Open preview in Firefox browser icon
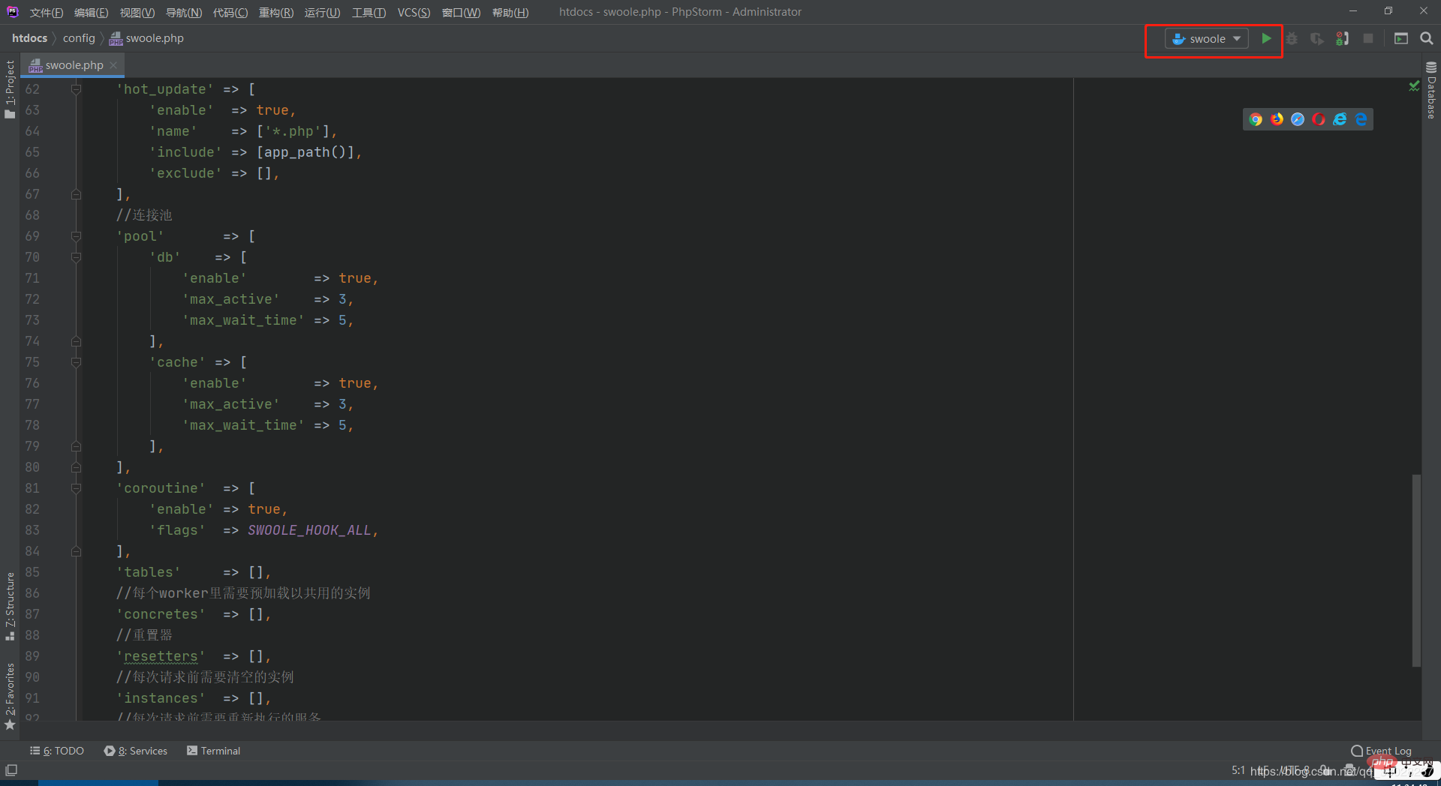The height and width of the screenshot is (786, 1441). coord(1277,119)
